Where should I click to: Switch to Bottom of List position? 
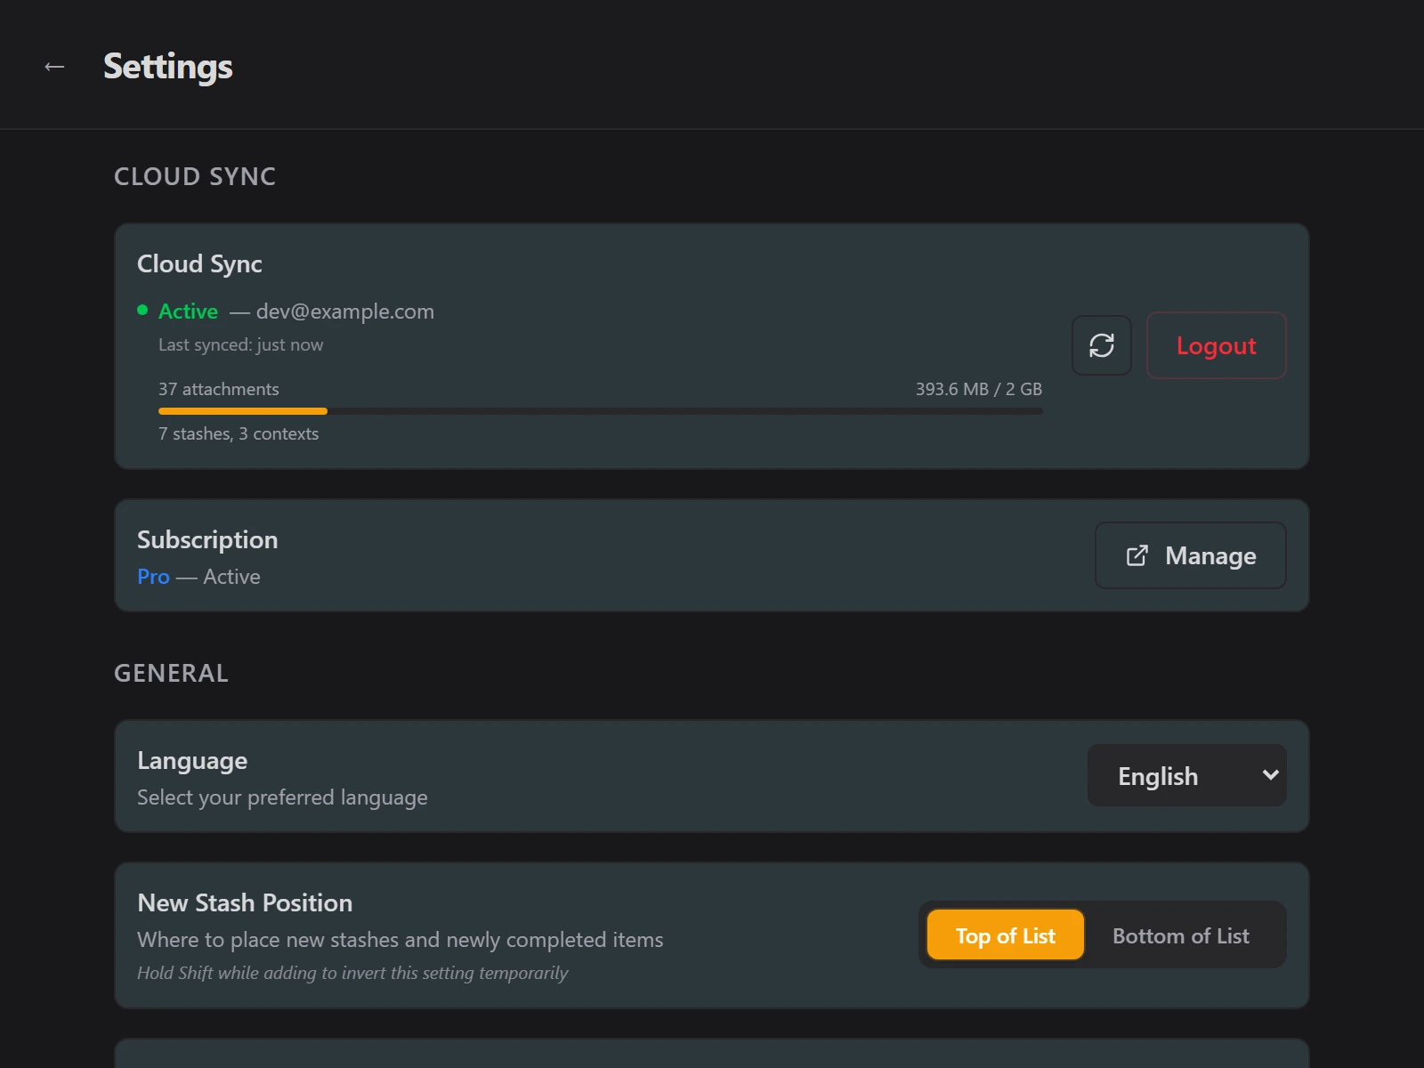point(1181,935)
